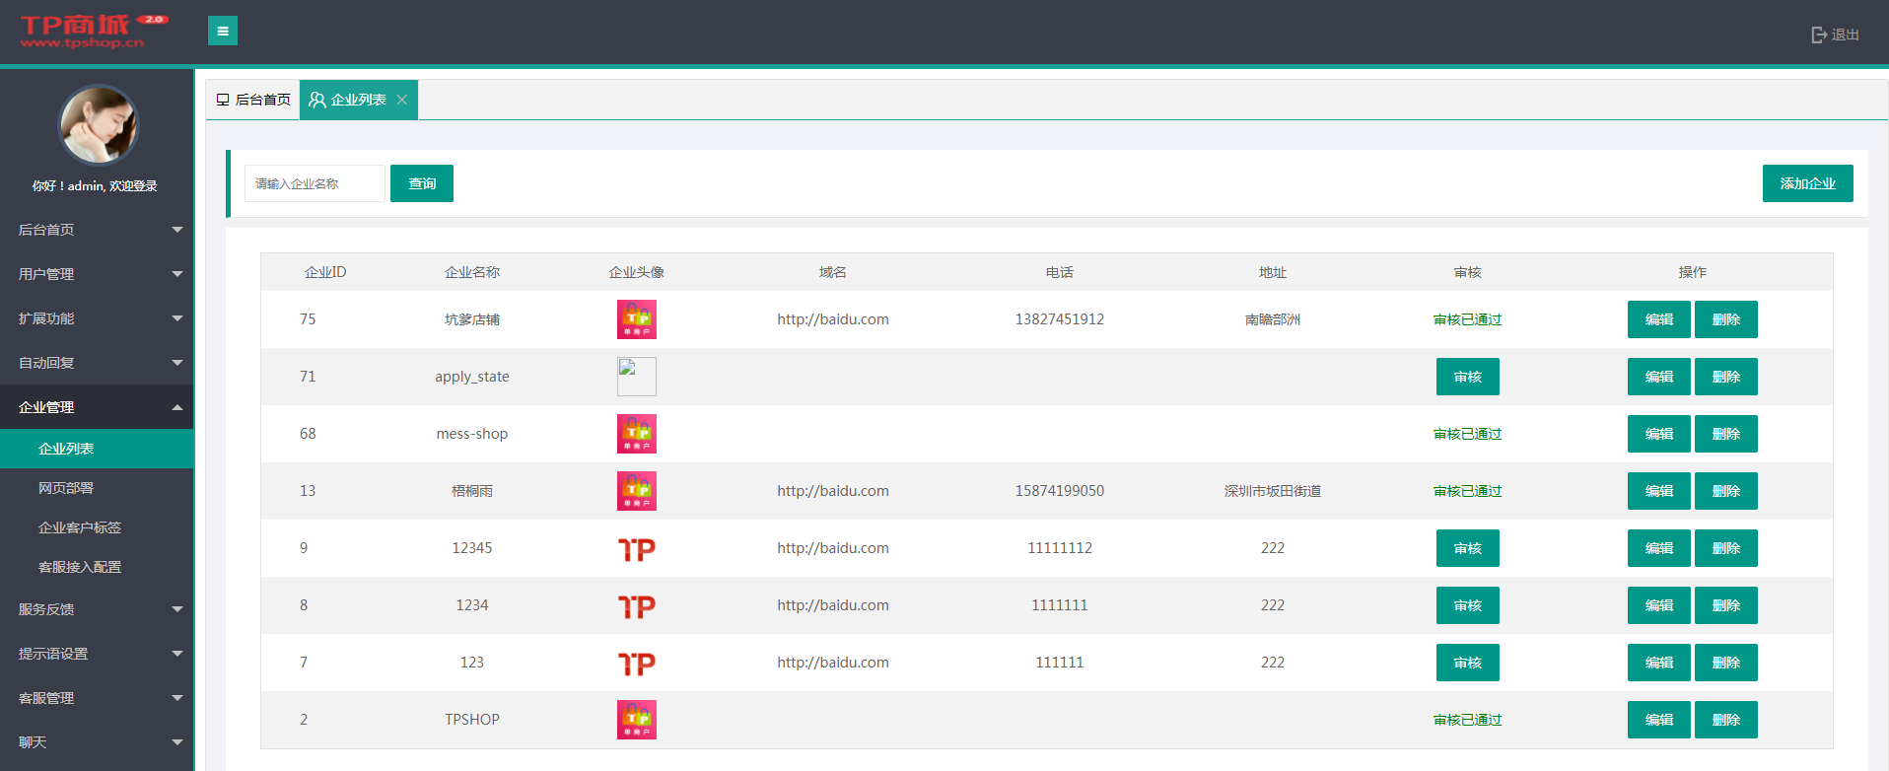This screenshot has height=771, width=1889.
Task: Open 网页部署 in the sidebar submenu
Action: [x=66, y=488]
